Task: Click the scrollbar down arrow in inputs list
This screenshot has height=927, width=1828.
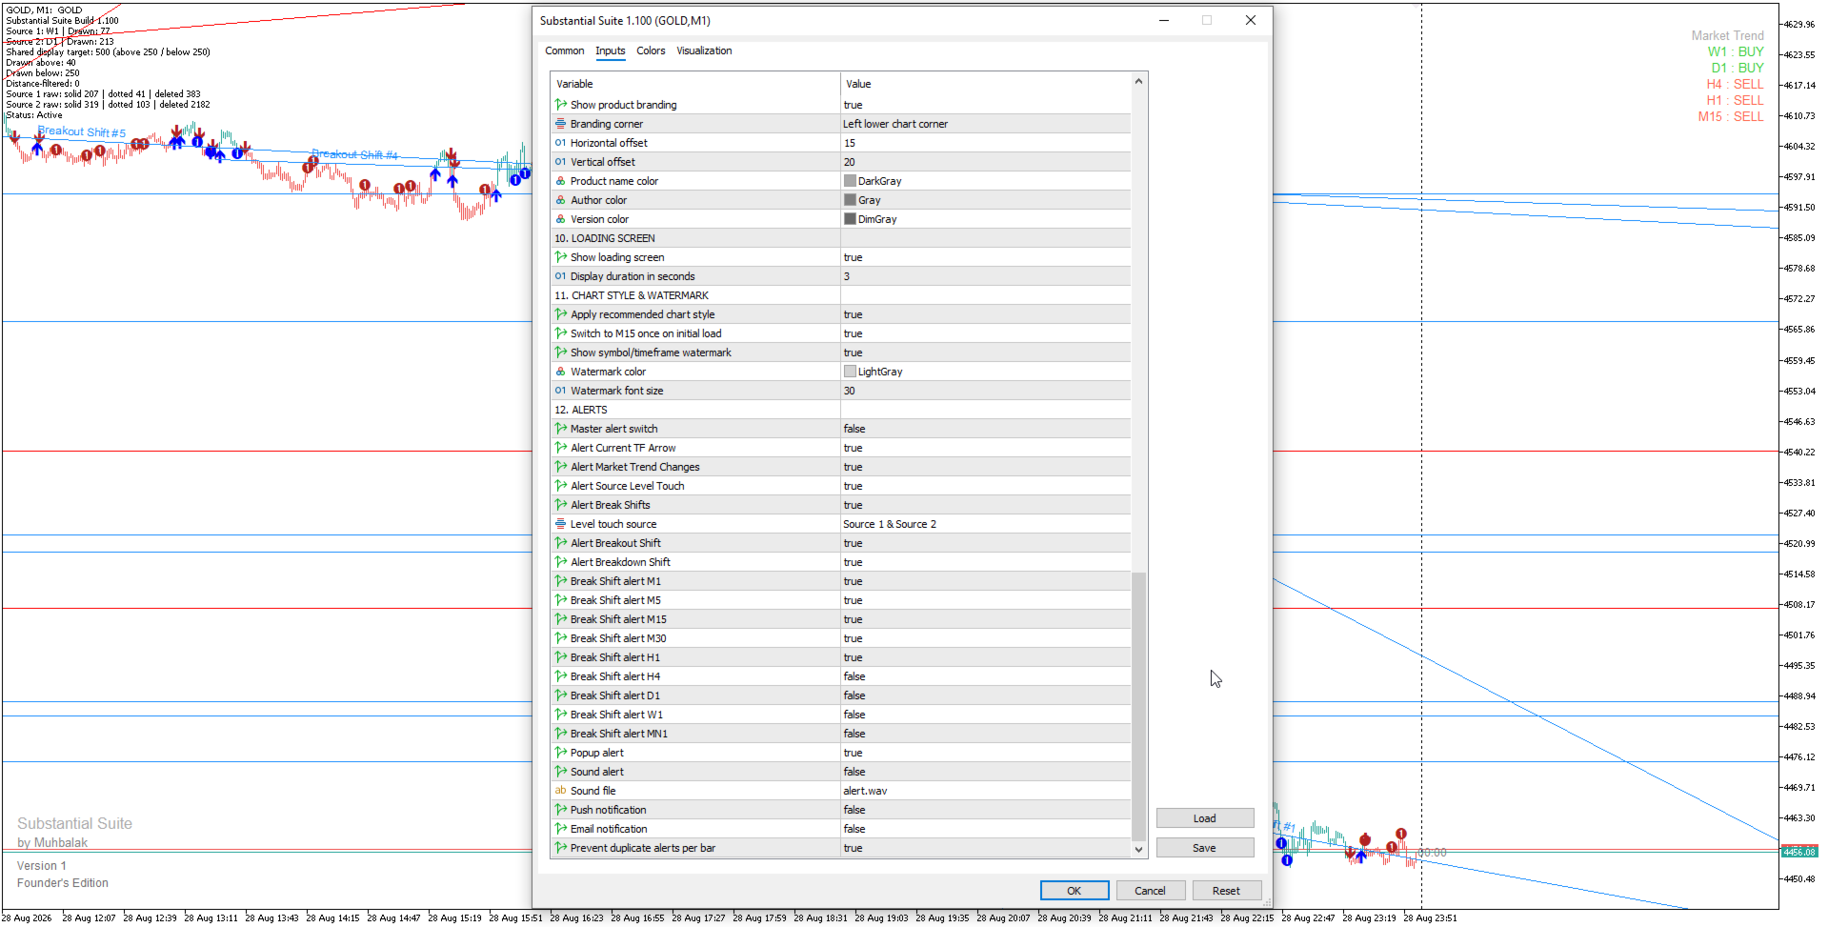Action: [1138, 849]
